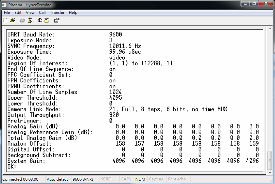Open the Edit menu
Image resolution: width=275 pixels, height=184 pixels.
tap(18, 12)
